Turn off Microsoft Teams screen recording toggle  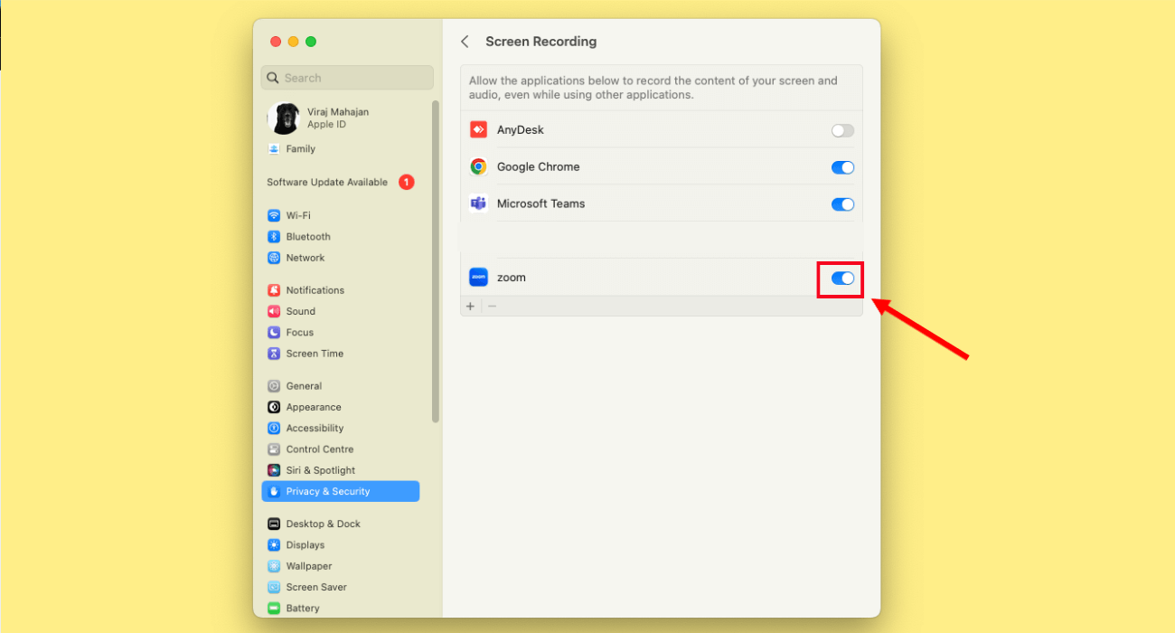click(x=842, y=204)
